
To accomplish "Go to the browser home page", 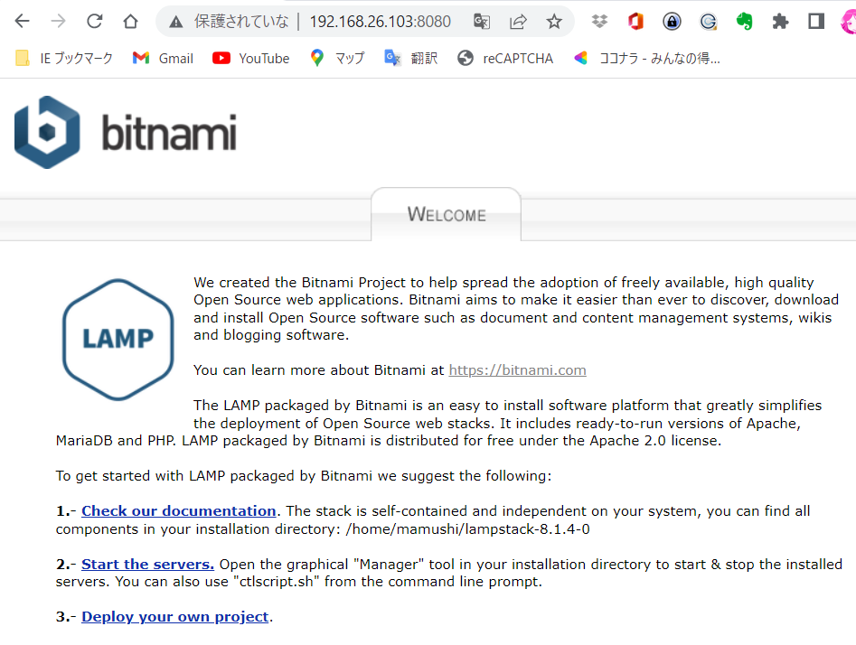I will (130, 21).
